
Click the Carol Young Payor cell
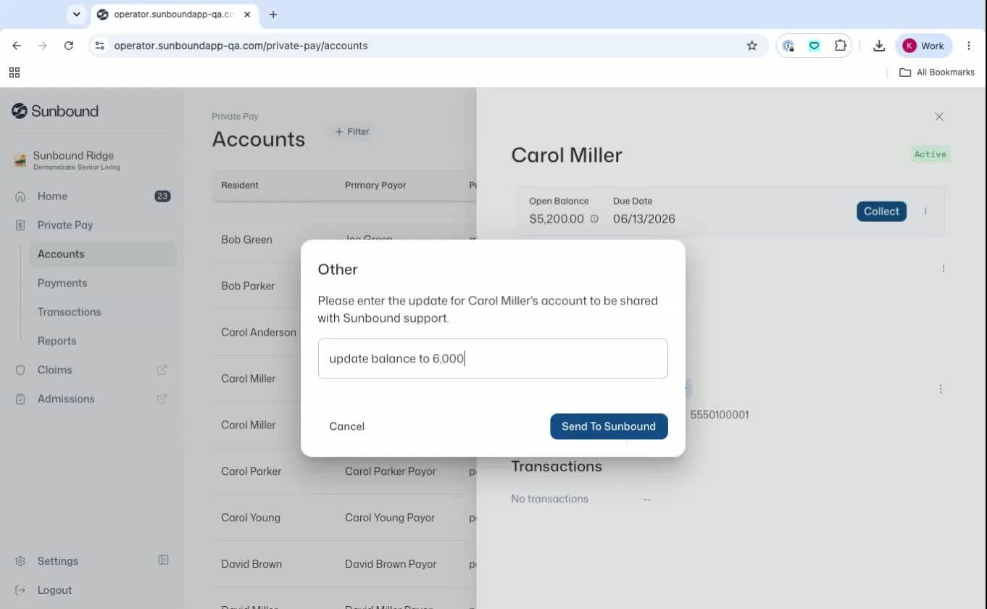[390, 518]
